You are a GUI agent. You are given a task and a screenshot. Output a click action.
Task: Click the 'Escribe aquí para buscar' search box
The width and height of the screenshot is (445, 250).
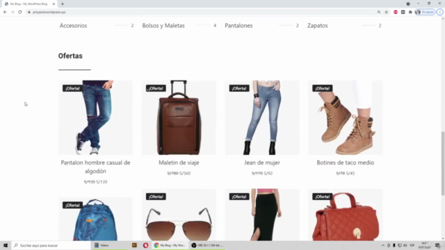coord(51,245)
